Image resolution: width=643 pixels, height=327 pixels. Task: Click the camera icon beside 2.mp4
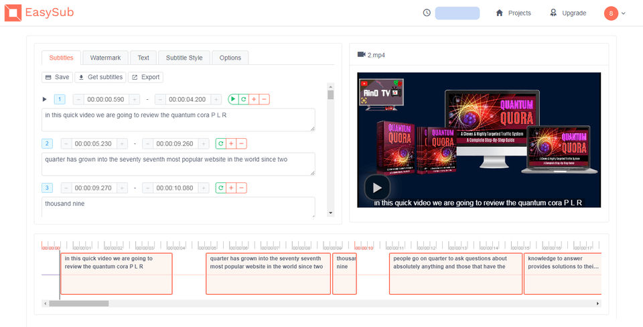[361, 54]
